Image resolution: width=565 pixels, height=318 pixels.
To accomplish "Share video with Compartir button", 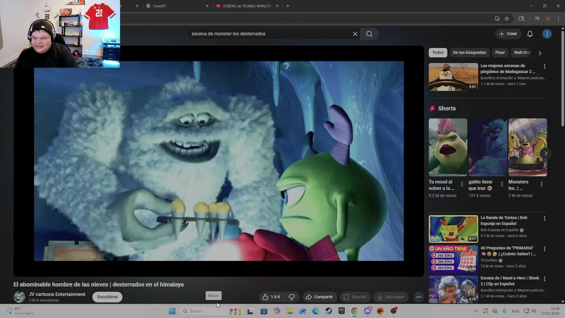I will pos(319,297).
